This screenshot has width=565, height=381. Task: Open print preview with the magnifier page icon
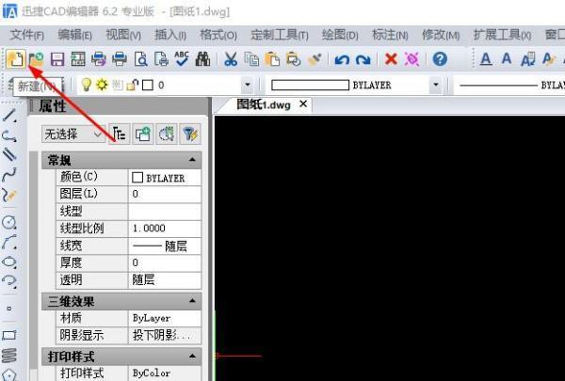pyautogui.click(x=140, y=59)
